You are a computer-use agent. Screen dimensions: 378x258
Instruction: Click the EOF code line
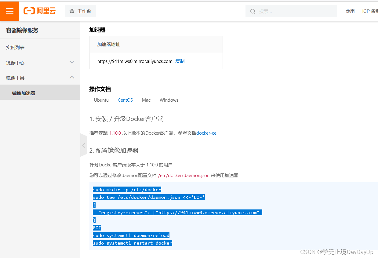tap(97, 228)
